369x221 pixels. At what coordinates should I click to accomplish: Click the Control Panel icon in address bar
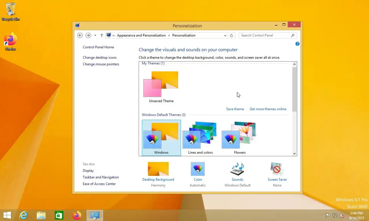(109, 35)
